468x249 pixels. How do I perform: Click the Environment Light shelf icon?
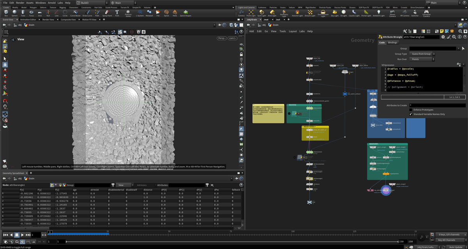point(323,13)
